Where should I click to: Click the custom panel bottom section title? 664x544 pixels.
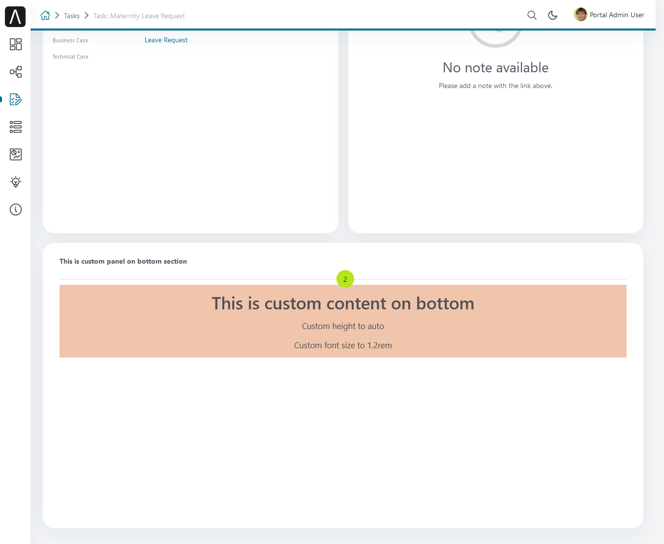[x=123, y=261]
